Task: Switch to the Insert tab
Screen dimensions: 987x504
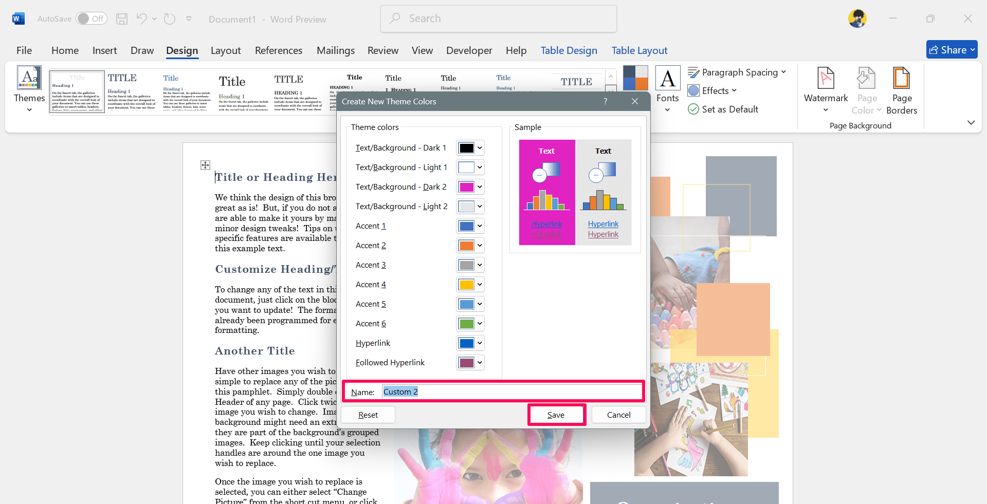Action: point(105,50)
